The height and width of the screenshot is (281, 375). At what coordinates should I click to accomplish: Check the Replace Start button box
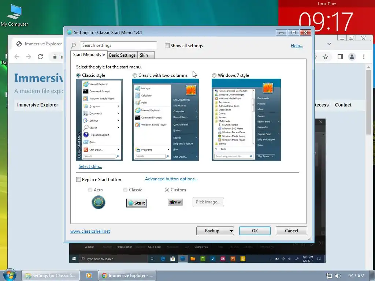click(x=78, y=179)
